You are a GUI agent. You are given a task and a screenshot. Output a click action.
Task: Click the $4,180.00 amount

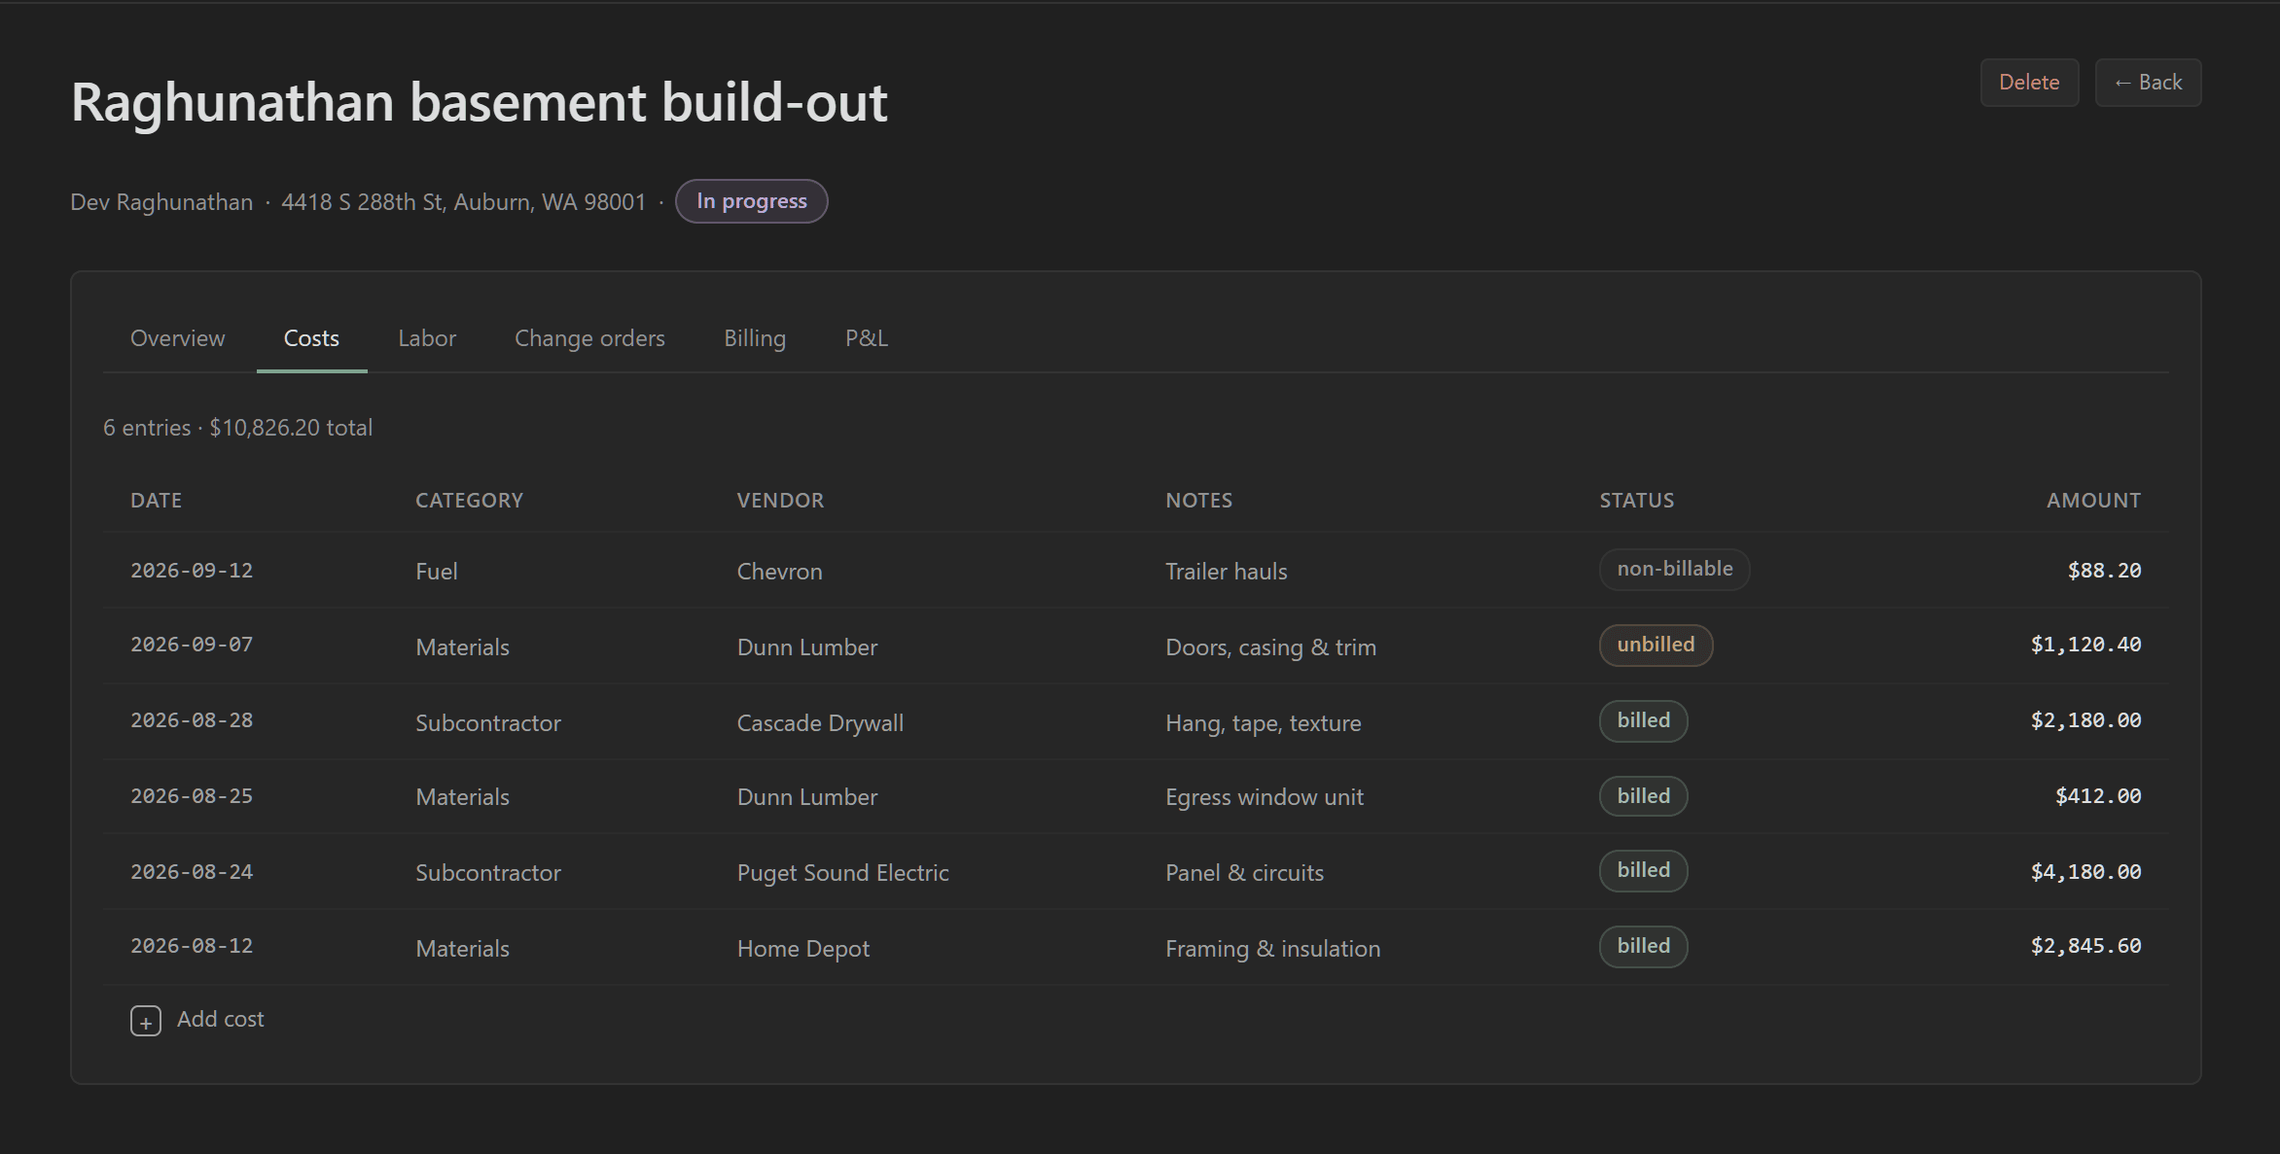(2085, 872)
